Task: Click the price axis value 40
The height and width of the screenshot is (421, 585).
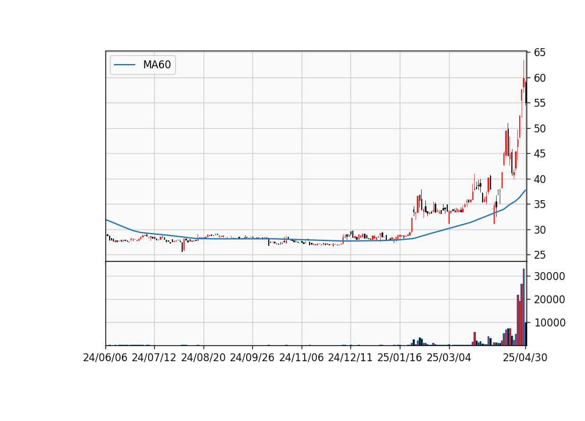Action: pos(539,179)
